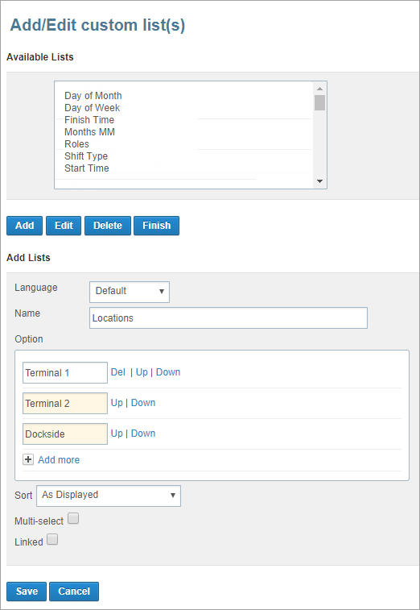Click the Available Lists scrollbar thumb
The image size is (420, 610).
(x=319, y=102)
